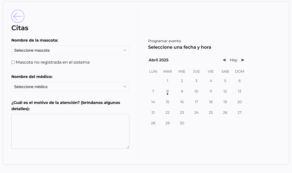
Task: Choose Monday April 28
Action: tap(153, 123)
